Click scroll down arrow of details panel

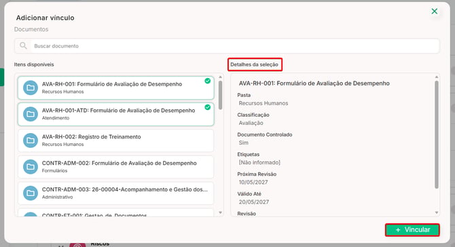point(437,213)
